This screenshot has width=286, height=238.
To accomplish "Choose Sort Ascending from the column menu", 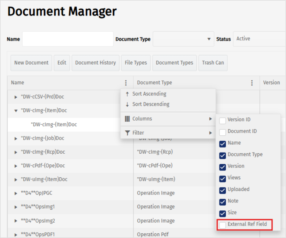I will click(x=168, y=94).
